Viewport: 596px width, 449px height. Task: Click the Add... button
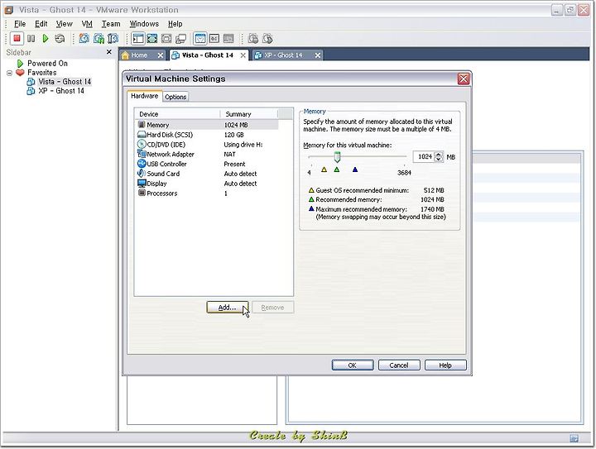tap(228, 308)
